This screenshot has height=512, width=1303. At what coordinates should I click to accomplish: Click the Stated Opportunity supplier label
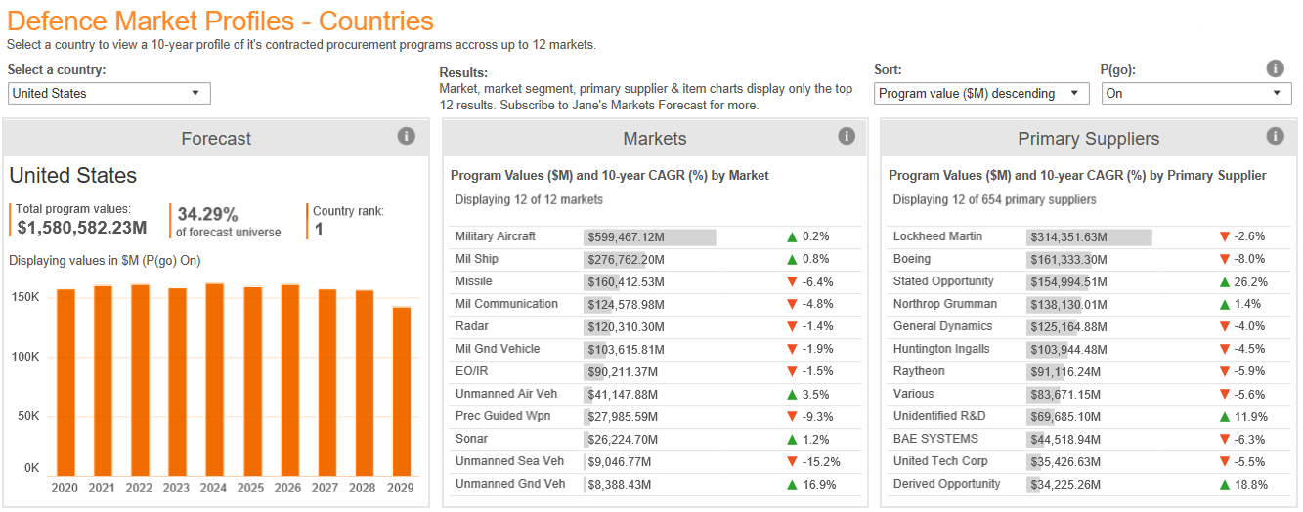pos(943,281)
